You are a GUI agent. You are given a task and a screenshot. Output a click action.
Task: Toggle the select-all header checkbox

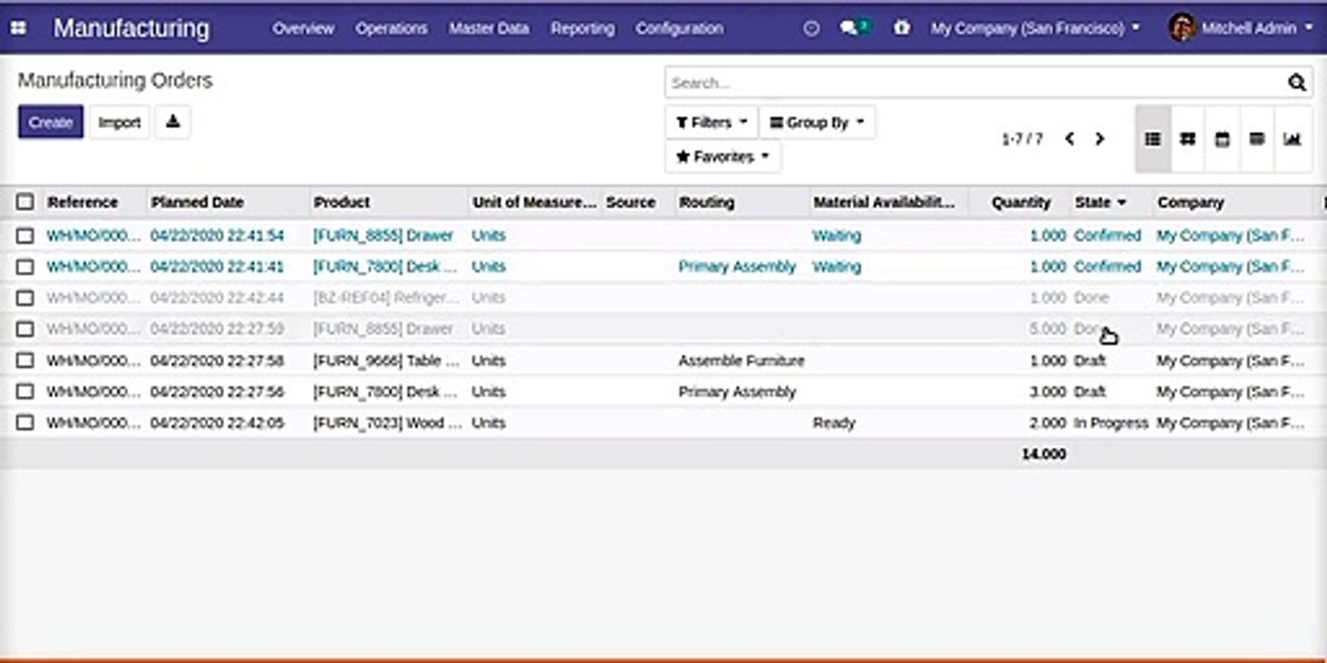pos(25,202)
